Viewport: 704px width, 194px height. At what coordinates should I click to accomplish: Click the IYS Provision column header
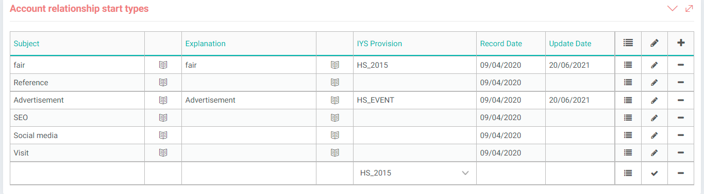pos(379,44)
